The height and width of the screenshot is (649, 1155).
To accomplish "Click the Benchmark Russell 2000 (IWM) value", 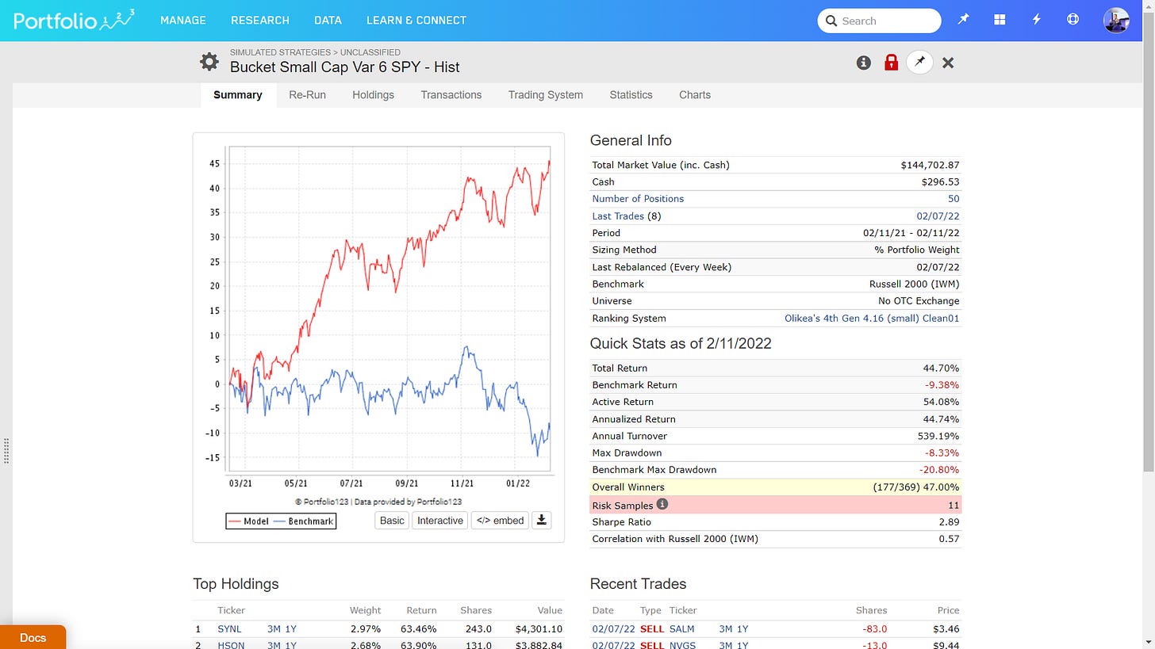I will [x=915, y=284].
